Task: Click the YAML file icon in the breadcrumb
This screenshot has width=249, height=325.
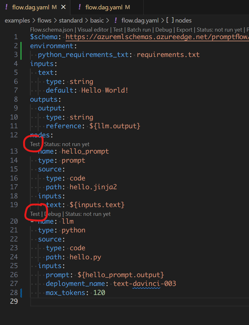Action: click(116, 20)
